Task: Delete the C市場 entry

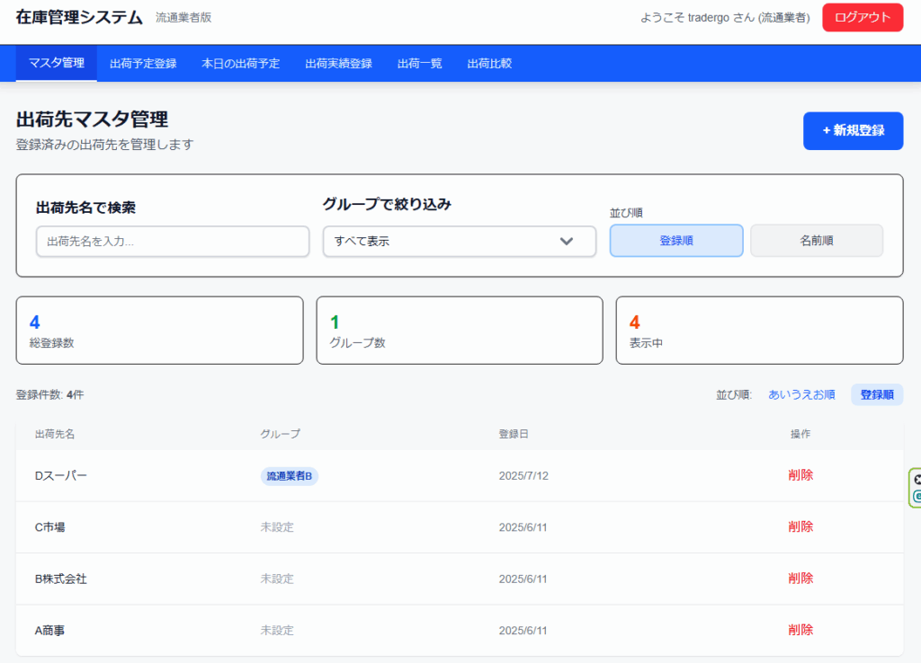Action: point(800,527)
